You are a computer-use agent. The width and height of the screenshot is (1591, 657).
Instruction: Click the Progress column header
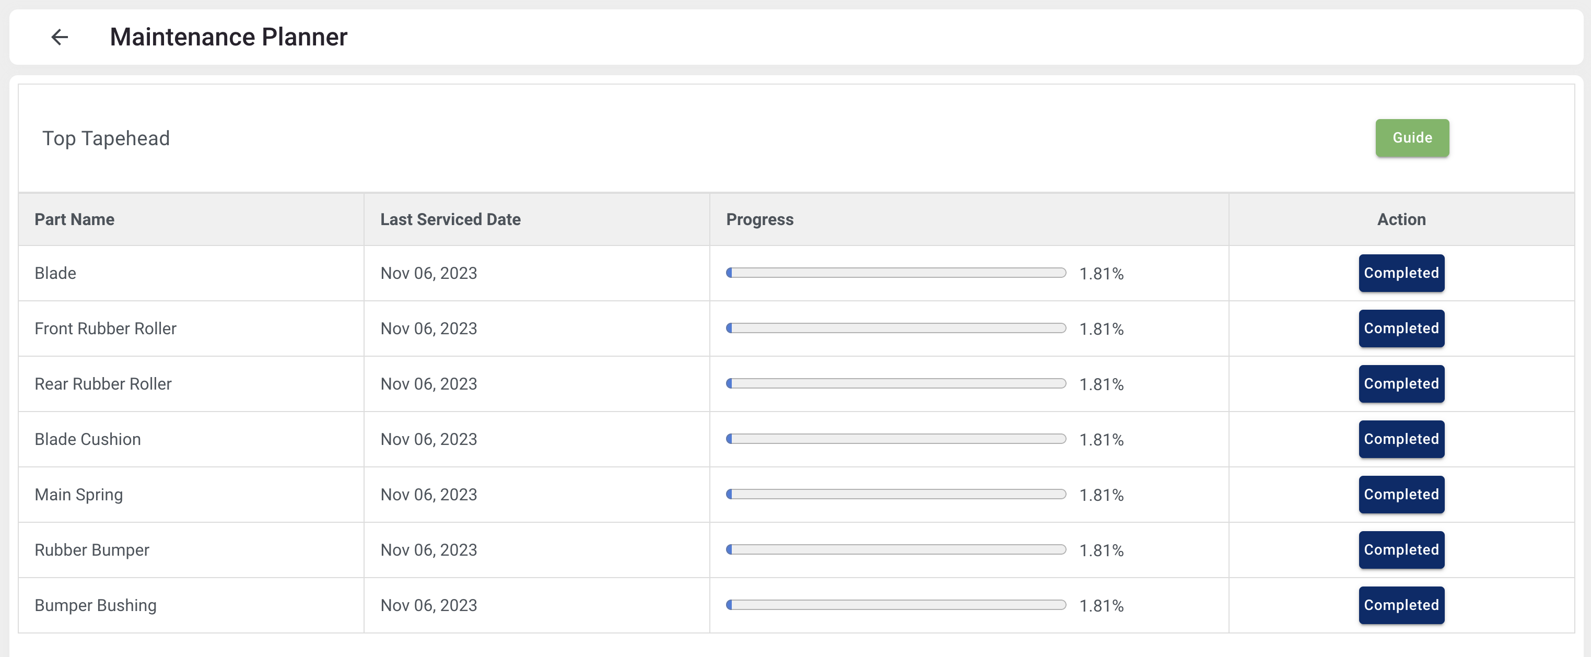(x=759, y=219)
